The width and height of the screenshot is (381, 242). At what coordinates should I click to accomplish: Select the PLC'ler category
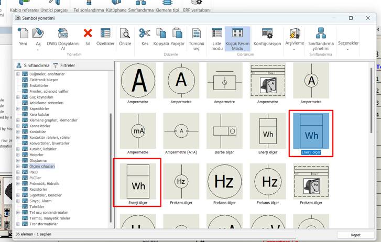point(35,178)
